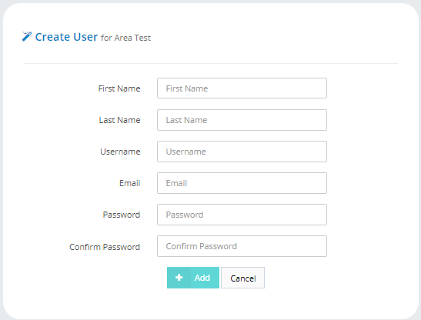Viewport: 421px width, 320px height.
Task: Click the Last Name label
Action: click(119, 120)
